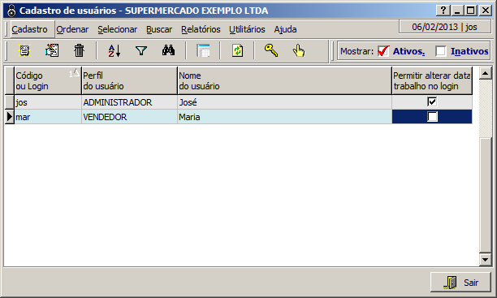Click the new user record icon
Viewport: 497px width, 298px height.
pos(24,50)
